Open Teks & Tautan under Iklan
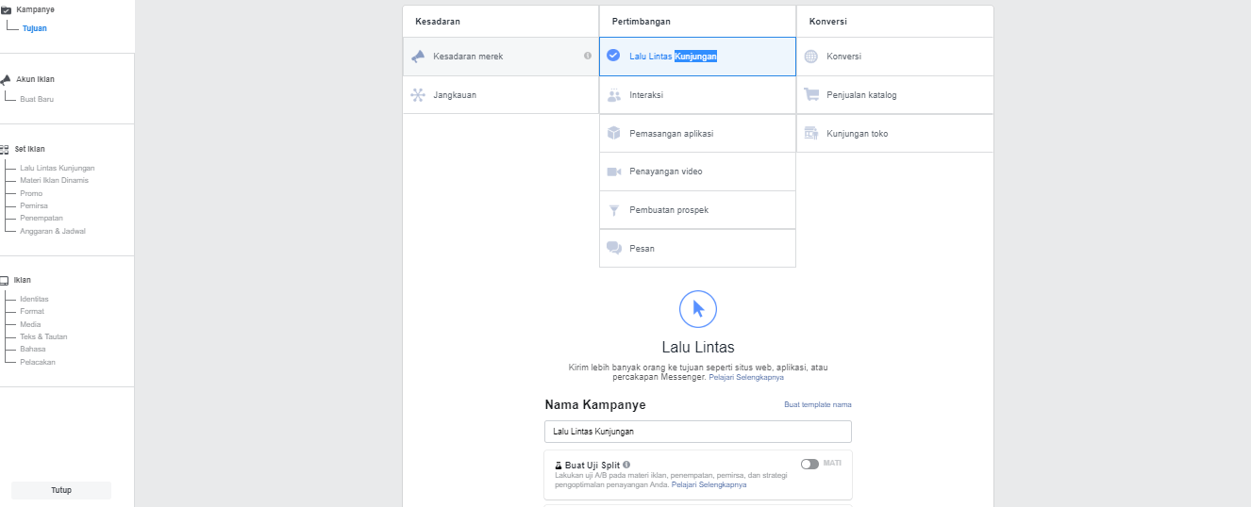The width and height of the screenshot is (1251, 507). [43, 336]
